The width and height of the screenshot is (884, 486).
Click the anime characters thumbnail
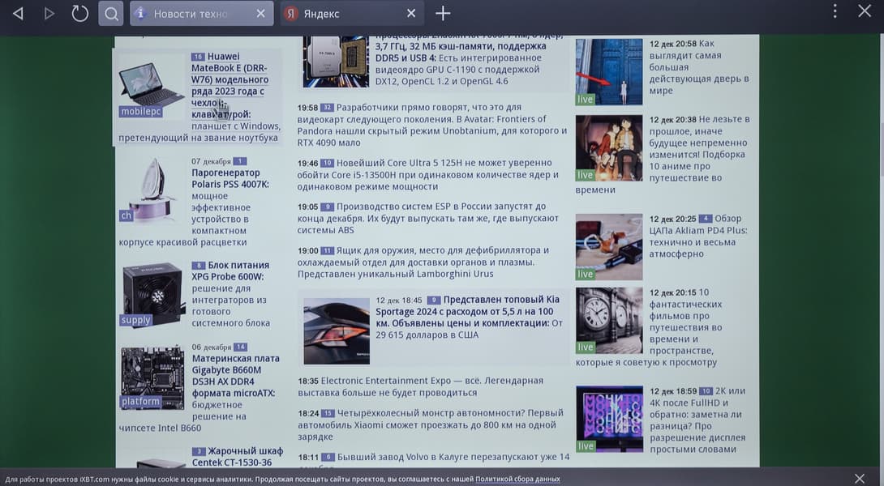pos(609,148)
